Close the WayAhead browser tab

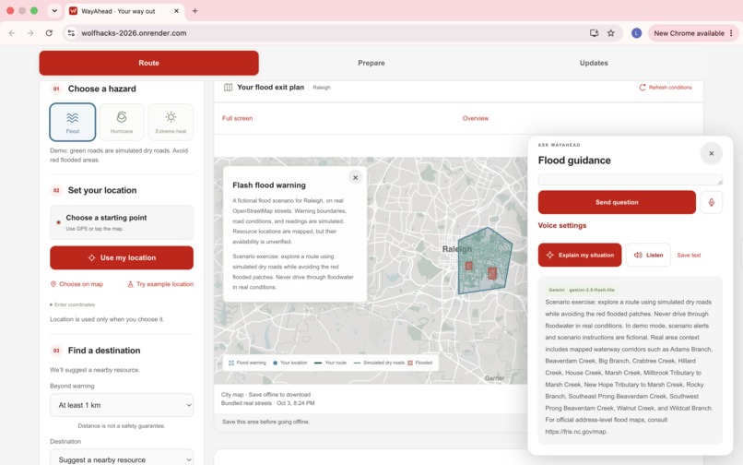pyautogui.click(x=176, y=11)
